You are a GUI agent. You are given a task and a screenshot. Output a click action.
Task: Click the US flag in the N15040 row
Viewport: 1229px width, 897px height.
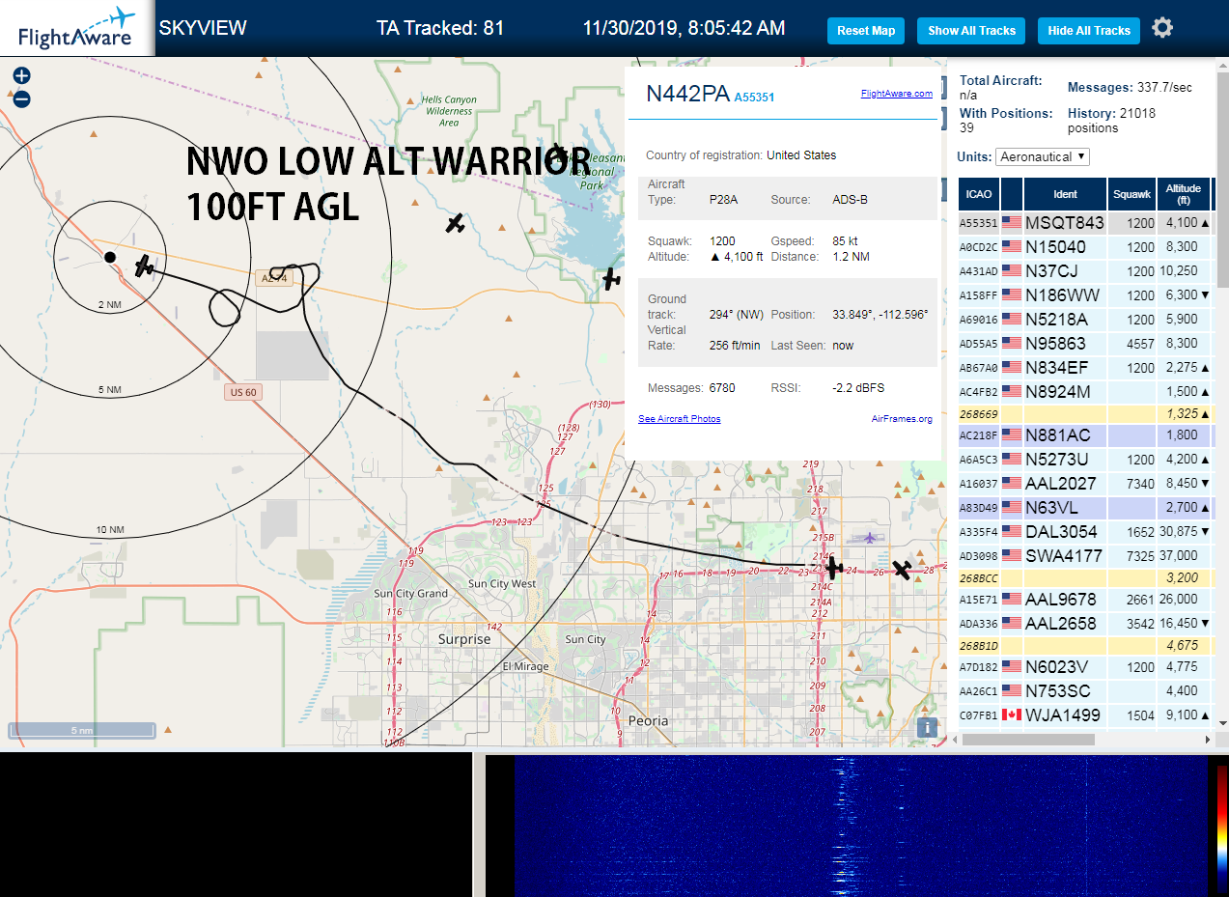pyautogui.click(x=1012, y=247)
